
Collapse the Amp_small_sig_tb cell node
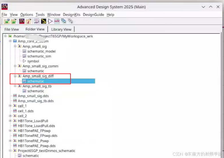click(x=15, y=86)
